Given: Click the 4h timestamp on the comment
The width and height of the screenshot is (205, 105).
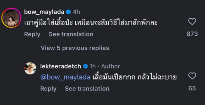Looking at the screenshot, I should 76,12.
